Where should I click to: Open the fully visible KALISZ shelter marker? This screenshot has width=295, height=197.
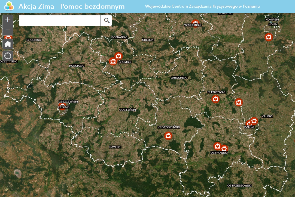pyautogui.click(x=254, y=121)
